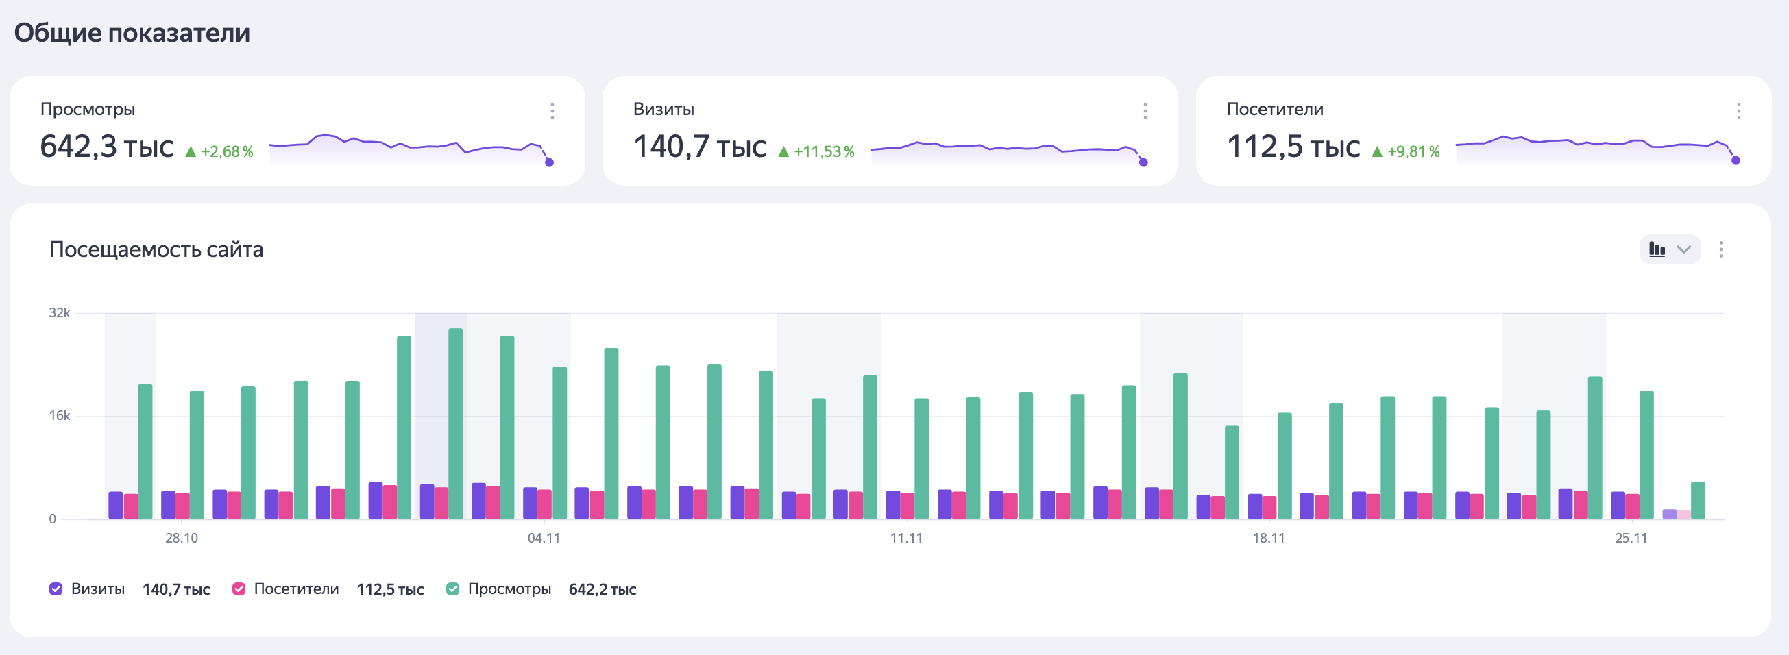Expand the chart type dropdown chevron

(x=1684, y=250)
